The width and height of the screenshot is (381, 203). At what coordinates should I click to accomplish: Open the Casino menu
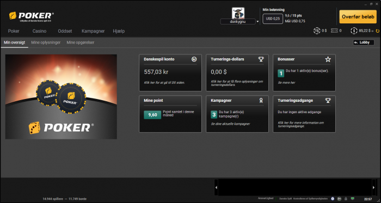(x=39, y=31)
